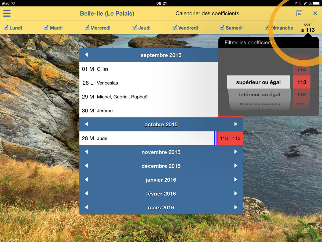Tap 'Calendrier des coefficients' heading

point(207,13)
